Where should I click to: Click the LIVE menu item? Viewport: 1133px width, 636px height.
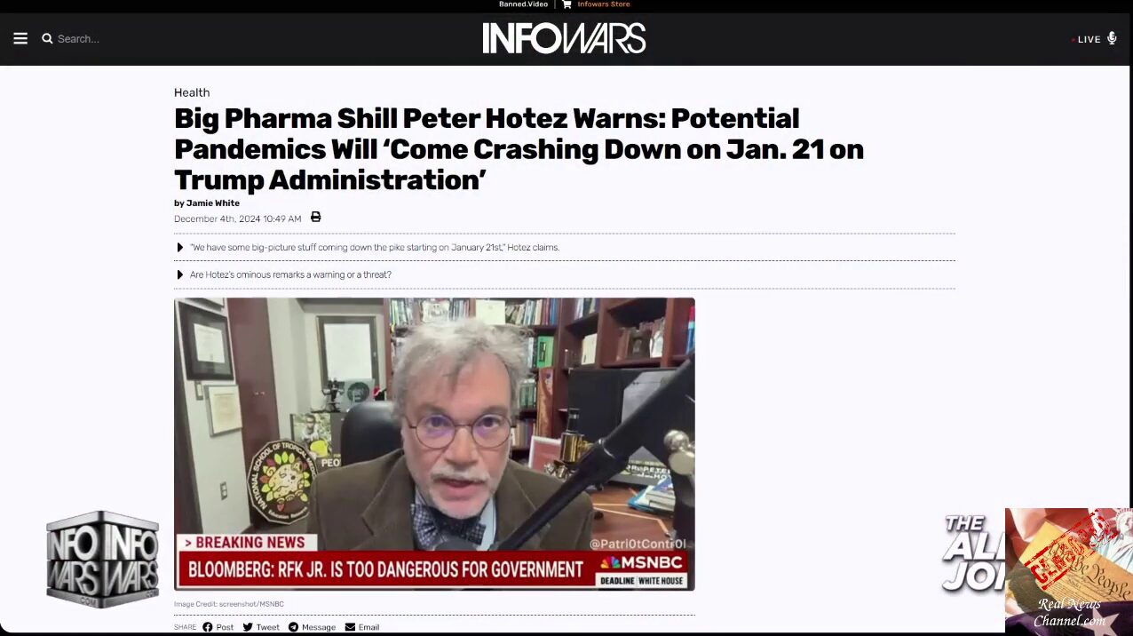click(1089, 39)
